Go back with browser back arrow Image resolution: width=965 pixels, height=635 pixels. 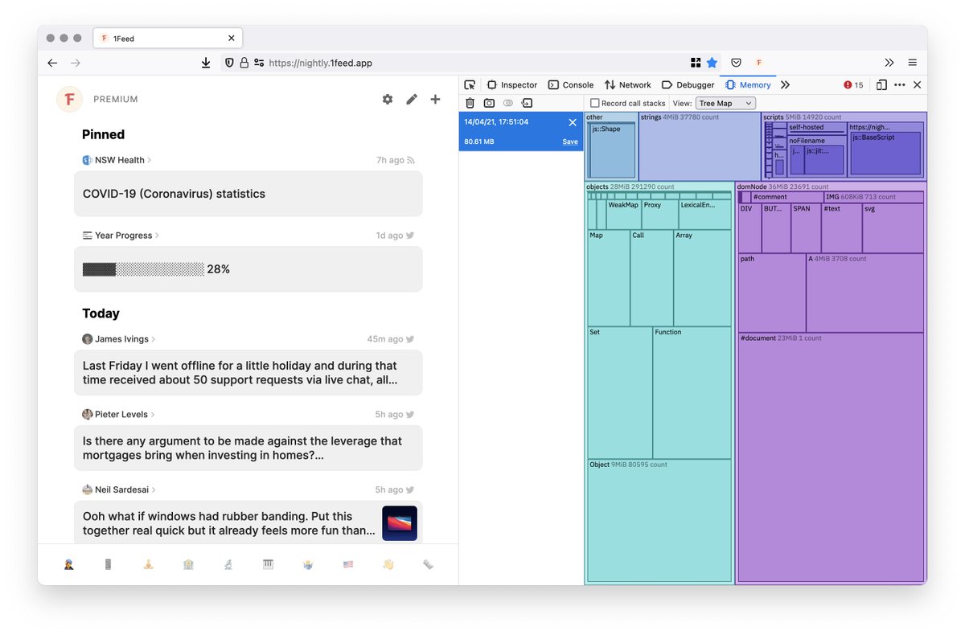pyautogui.click(x=52, y=63)
